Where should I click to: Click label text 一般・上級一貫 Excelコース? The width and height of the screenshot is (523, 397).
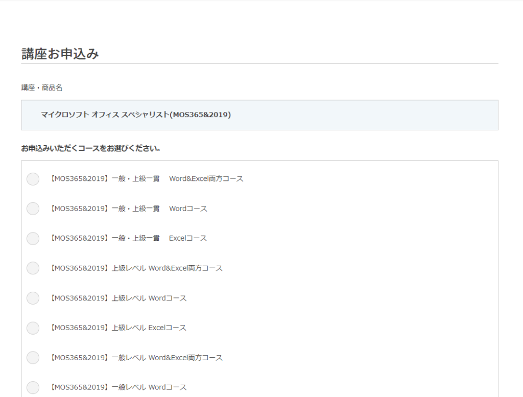coord(128,239)
